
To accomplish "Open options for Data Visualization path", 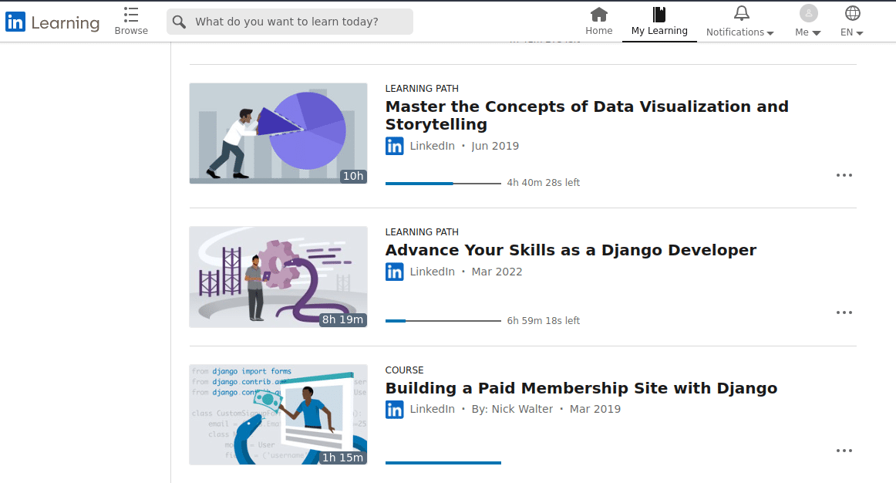I will pyautogui.click(x=844, y=175).
